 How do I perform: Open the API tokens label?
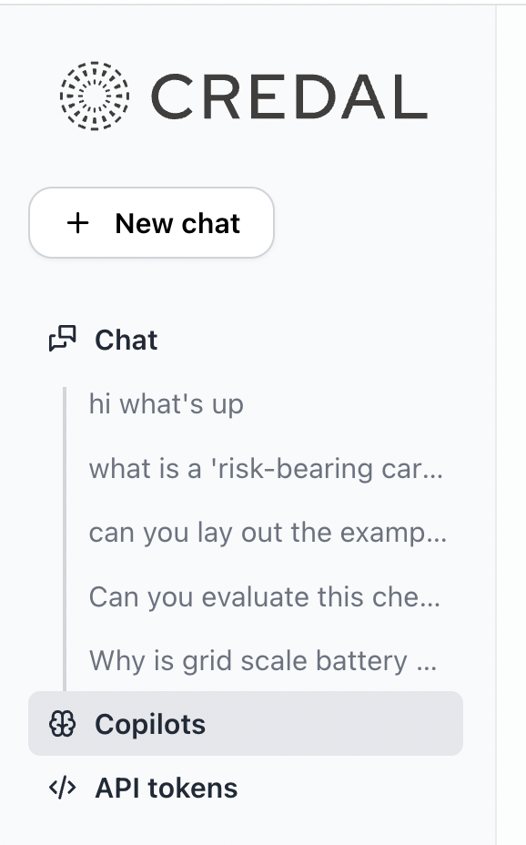pyautogui.click(x=167, y=788)
